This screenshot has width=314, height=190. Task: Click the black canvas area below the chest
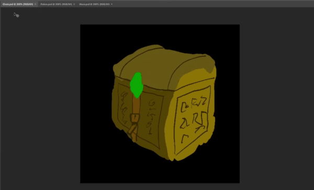pyautogui.click(x=160, y=172)
